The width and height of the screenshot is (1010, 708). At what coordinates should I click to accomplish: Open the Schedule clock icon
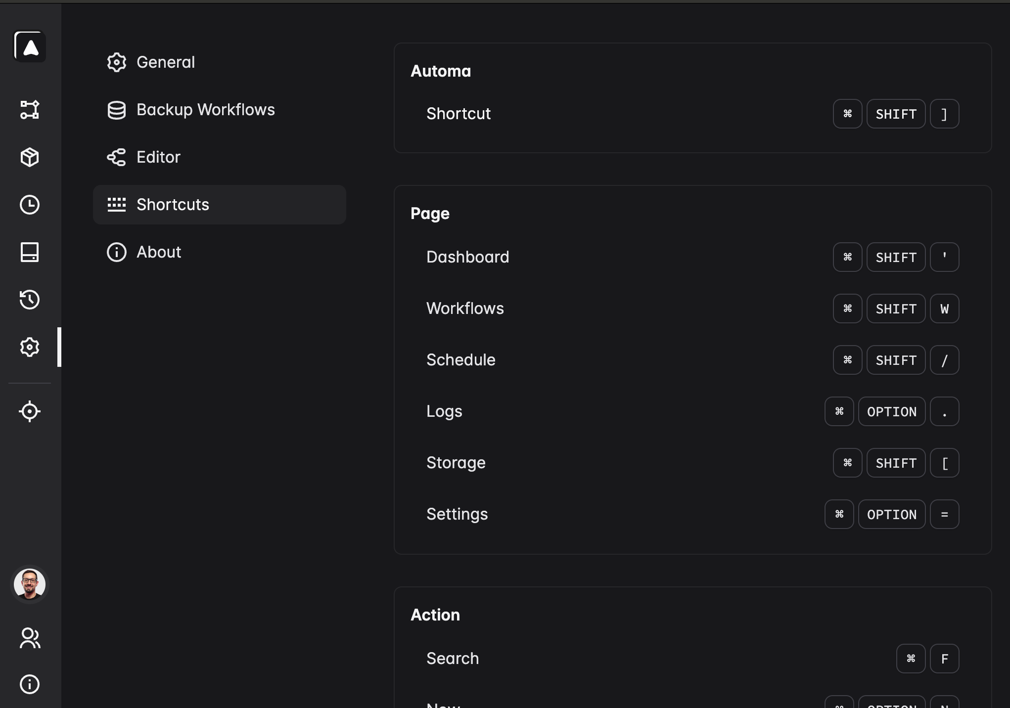coord(30,205)
